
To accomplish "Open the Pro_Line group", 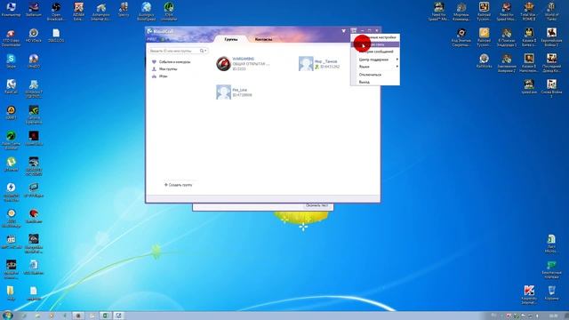I will click(x=234, y=92).
